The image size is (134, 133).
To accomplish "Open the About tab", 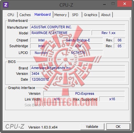I will (x=106, y=15).
